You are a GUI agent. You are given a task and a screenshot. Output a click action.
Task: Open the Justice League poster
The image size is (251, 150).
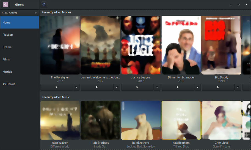pos(141,45)
